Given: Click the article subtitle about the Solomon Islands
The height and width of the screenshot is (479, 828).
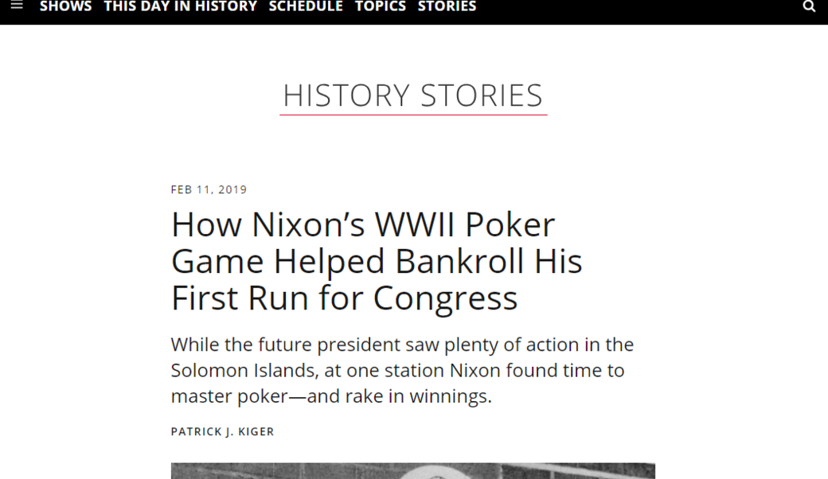Looking at the screenshot, I should [402, 369].
